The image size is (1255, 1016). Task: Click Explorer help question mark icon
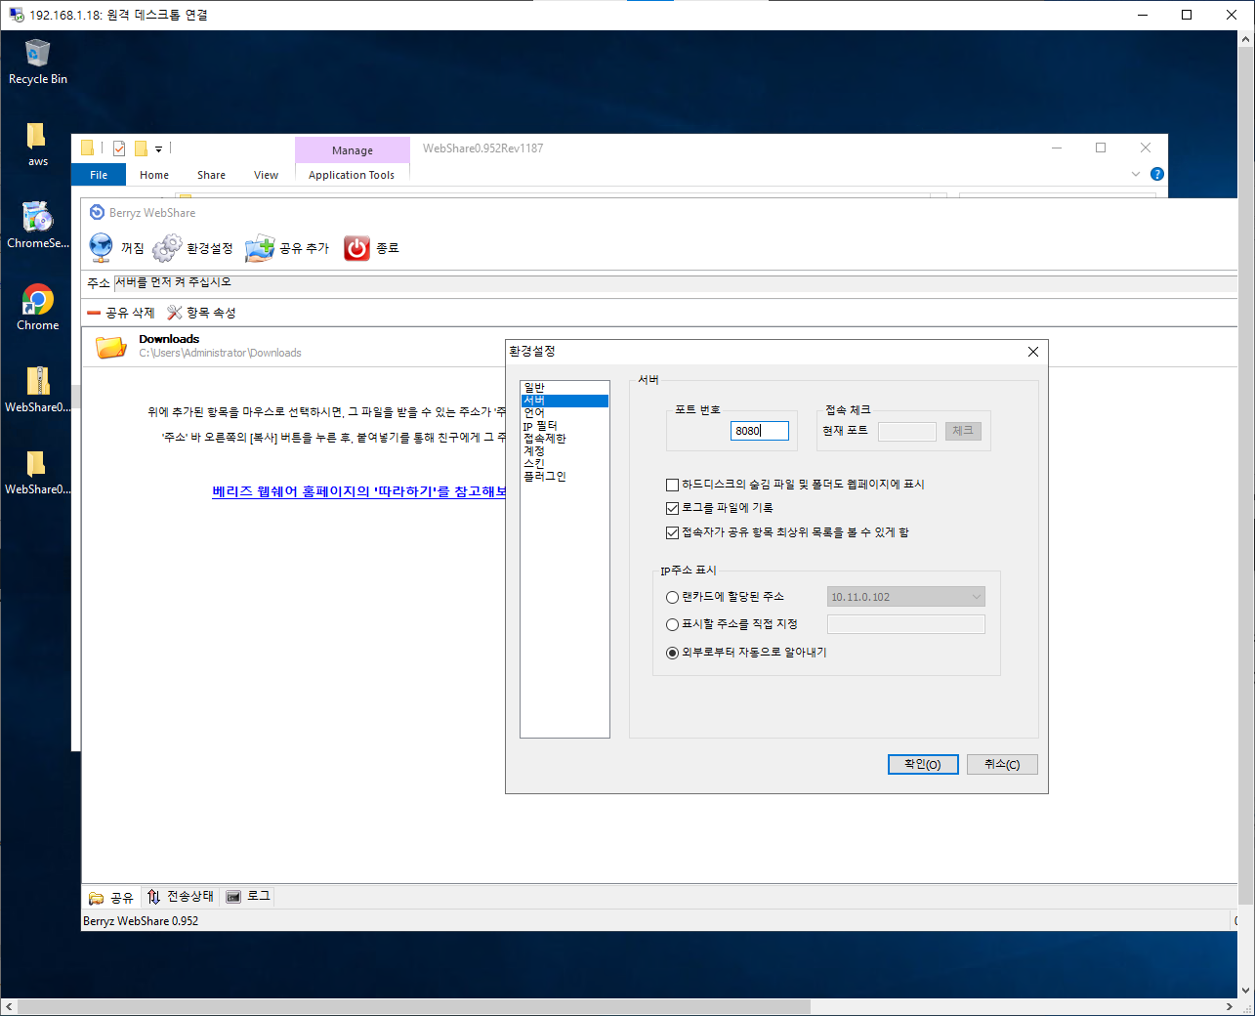1157,174
